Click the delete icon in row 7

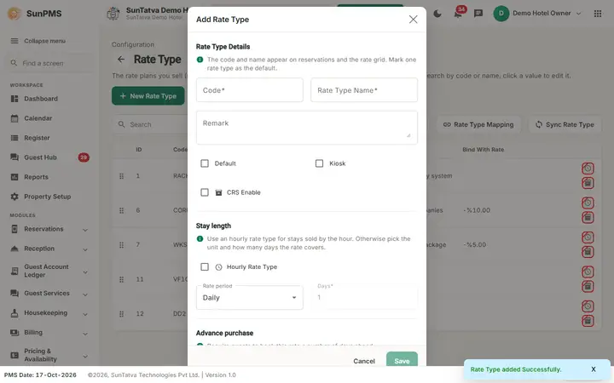pos(588,252)
